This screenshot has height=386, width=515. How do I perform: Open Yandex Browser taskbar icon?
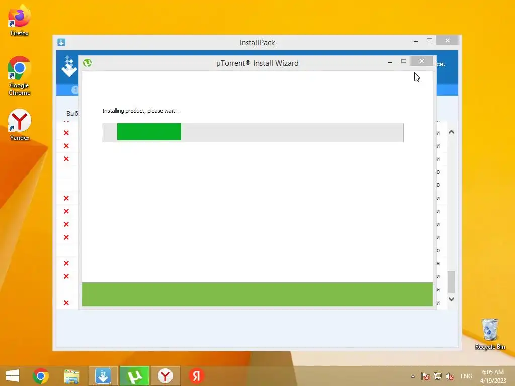tap(165, 376)
